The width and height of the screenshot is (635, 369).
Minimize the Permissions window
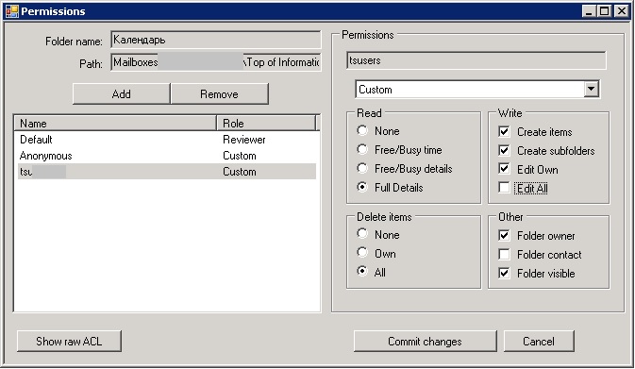[589, 11]
